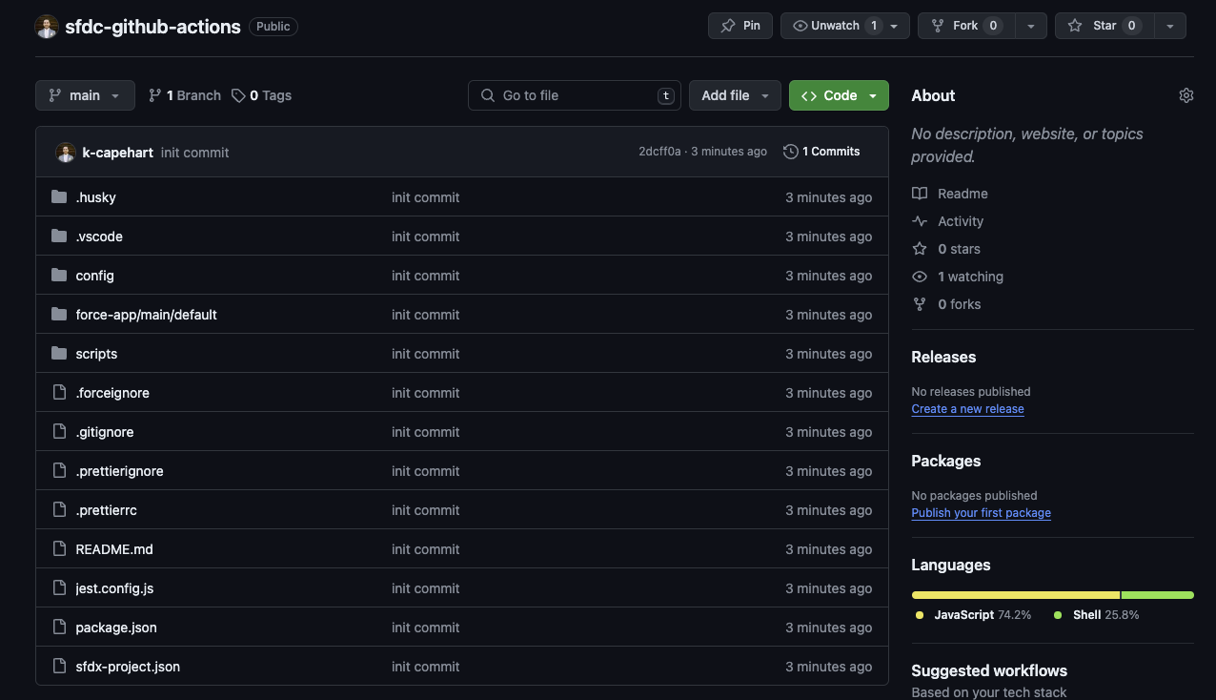This screenshot has height=700, width=1216.
Task: Click the Go to file search field
Action: click(x=574, y=95)
